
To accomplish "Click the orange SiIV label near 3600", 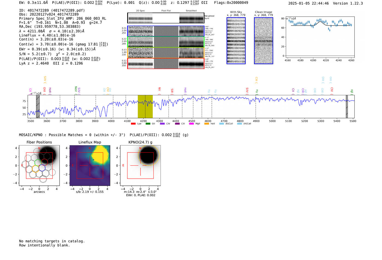I will (x=45, y=80).
